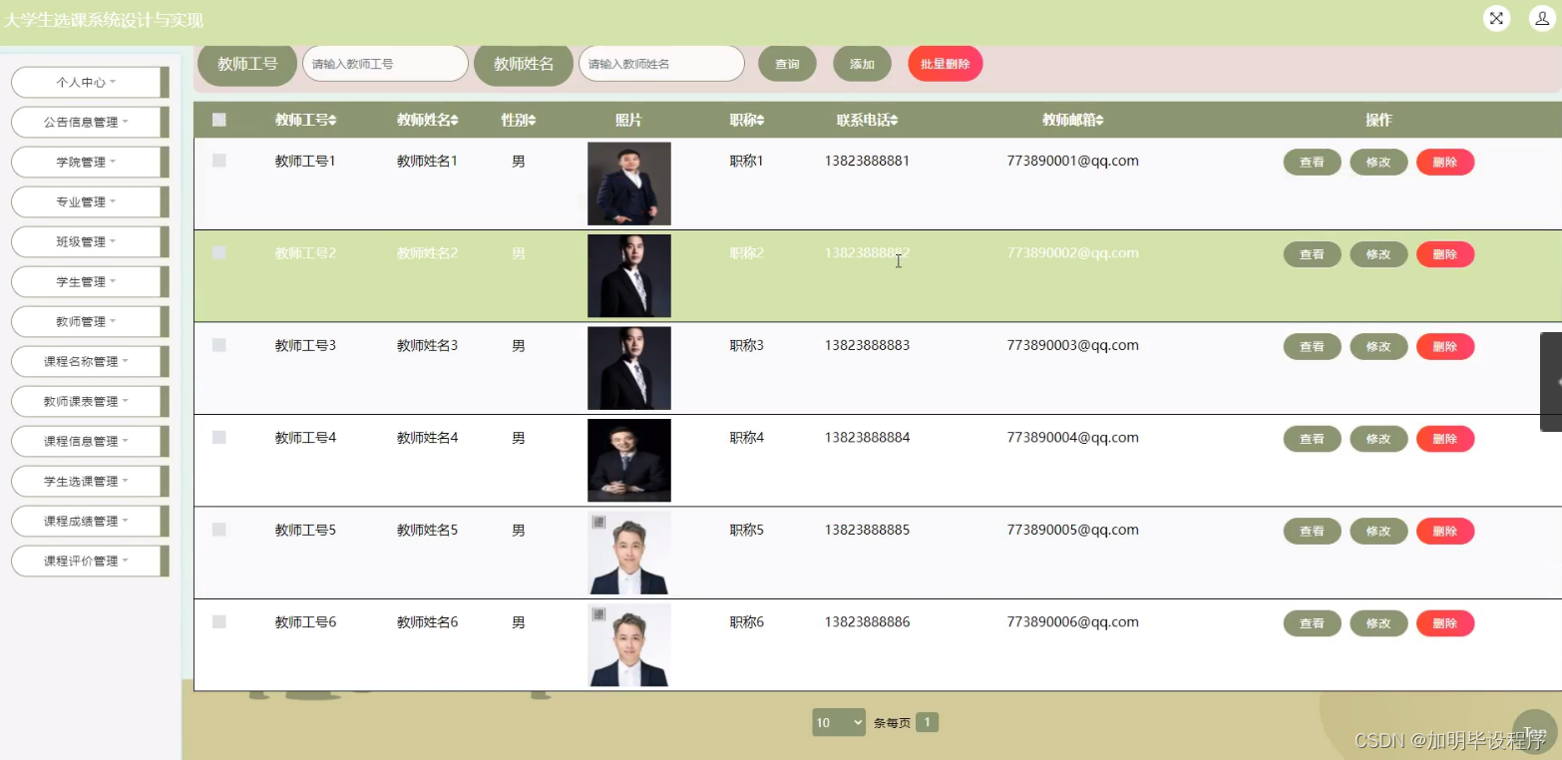This screenshot has width=1562, height=760.
Task: Open the 个人中心 menu
Action: coord(87,82)
